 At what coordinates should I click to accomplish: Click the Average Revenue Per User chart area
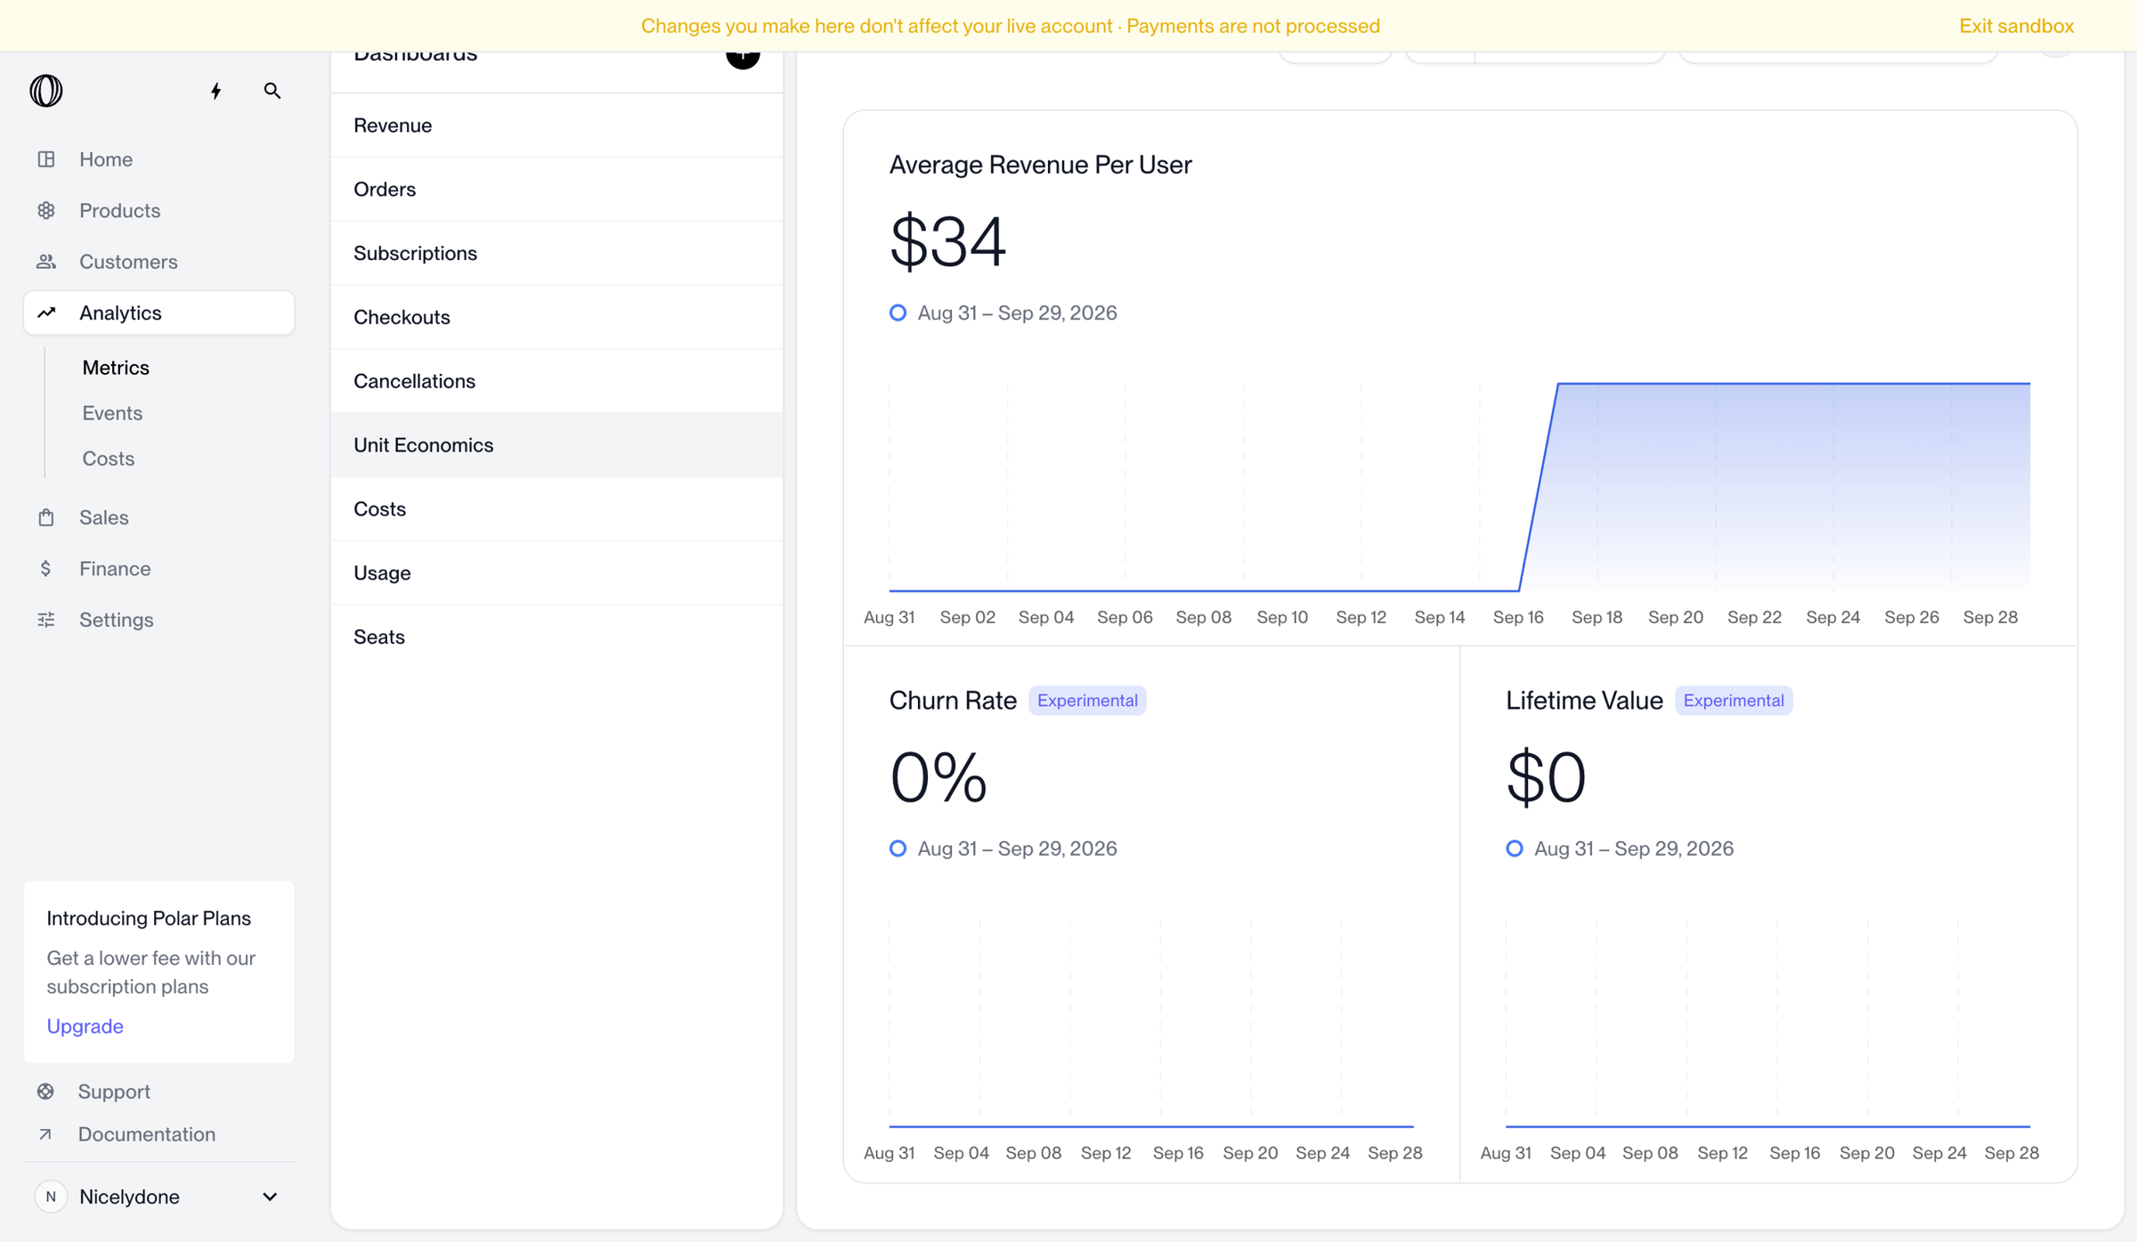coord(1459,487)
